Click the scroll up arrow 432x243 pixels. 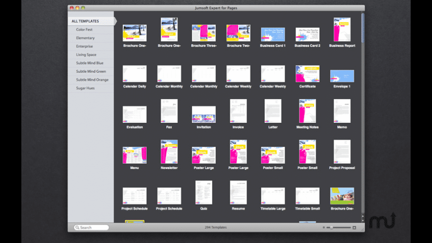(x=363, y=216)
